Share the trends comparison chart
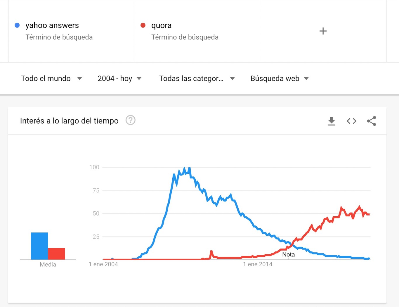The height and width of the screenshot is (307, 399). 371,121
